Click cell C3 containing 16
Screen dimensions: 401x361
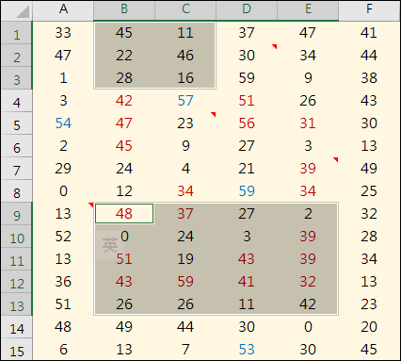185,78
